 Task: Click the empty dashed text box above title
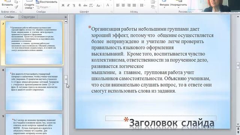point(161,118)
